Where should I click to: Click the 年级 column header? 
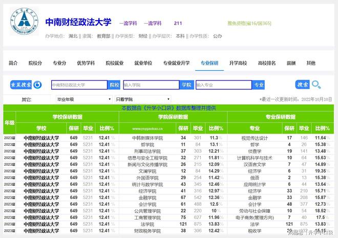point(10,123)
